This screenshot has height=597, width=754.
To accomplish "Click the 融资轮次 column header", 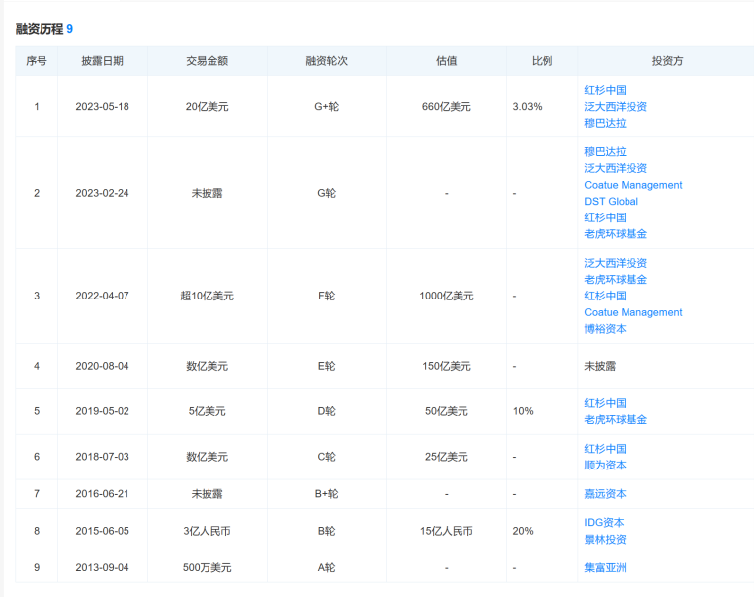I will coord(326,61).
